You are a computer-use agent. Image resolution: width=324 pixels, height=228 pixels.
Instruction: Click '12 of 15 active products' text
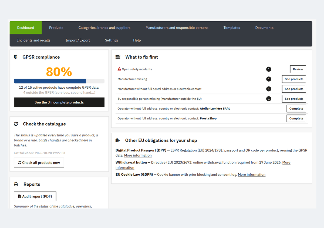[59, 88]
